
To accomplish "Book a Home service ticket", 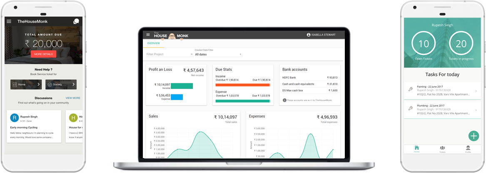I will 26,85.
